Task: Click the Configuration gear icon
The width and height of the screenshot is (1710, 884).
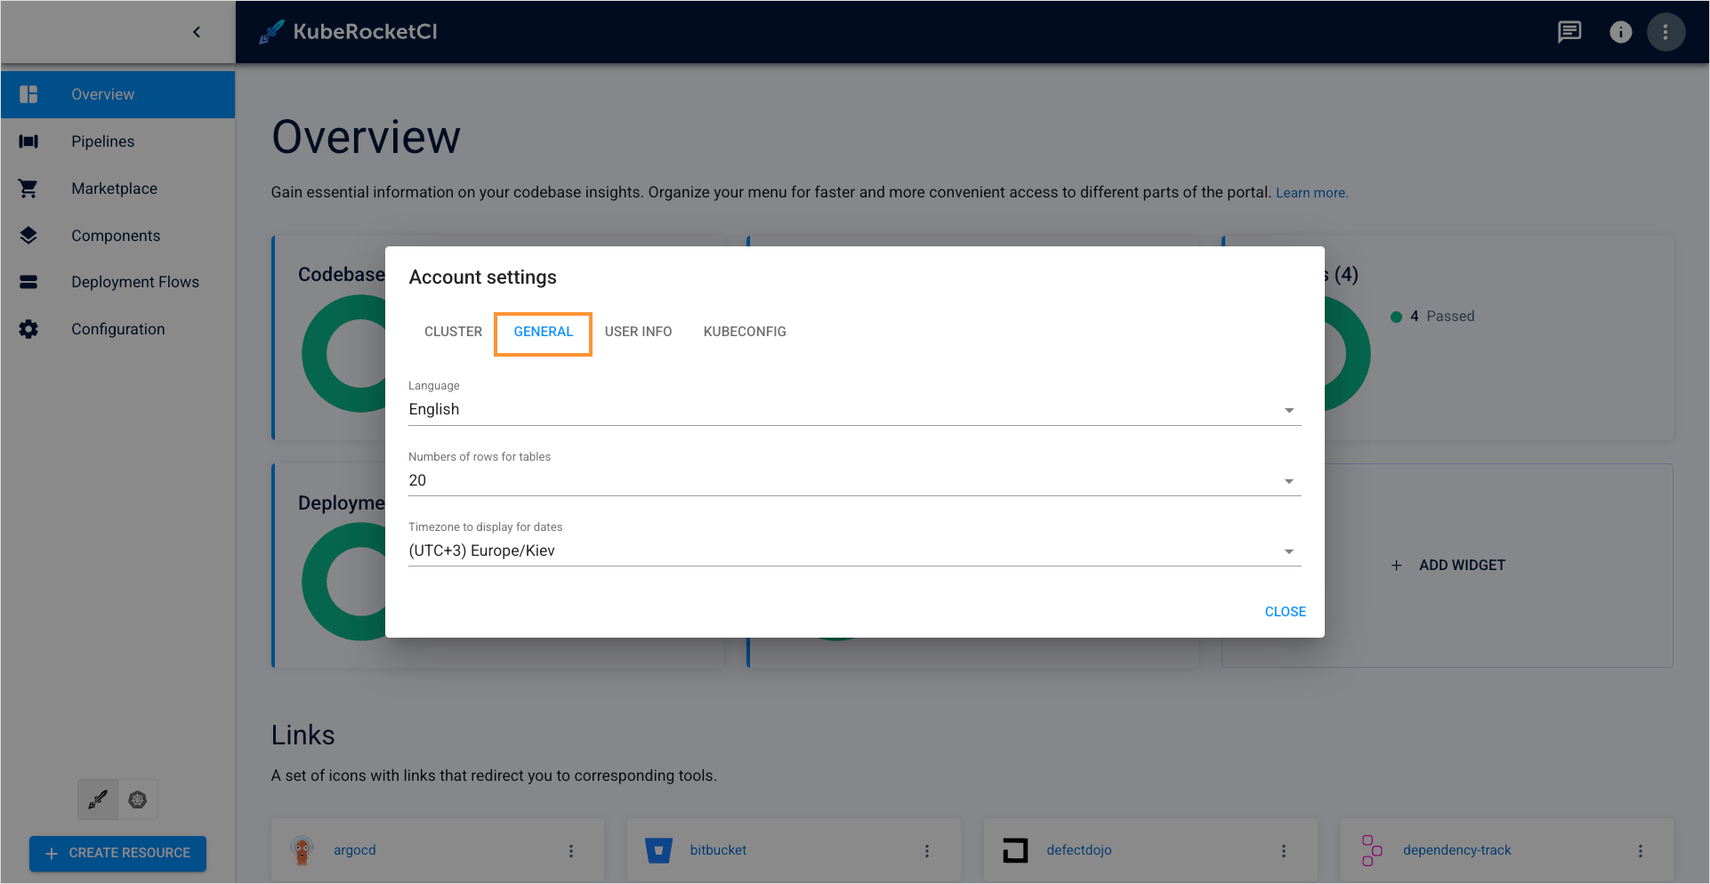Action: click(x=28, y=329)
